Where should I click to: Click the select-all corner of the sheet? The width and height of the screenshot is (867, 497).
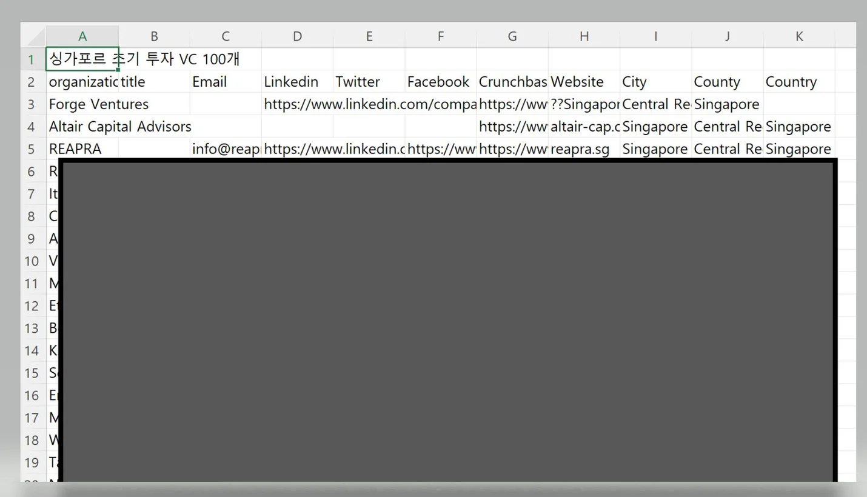point(33,36)
